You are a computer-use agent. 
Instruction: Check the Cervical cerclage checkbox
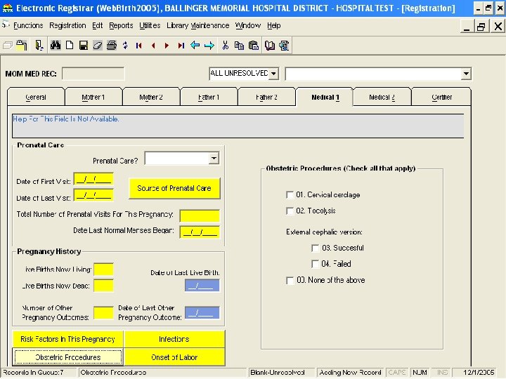(x=290, y=194)
